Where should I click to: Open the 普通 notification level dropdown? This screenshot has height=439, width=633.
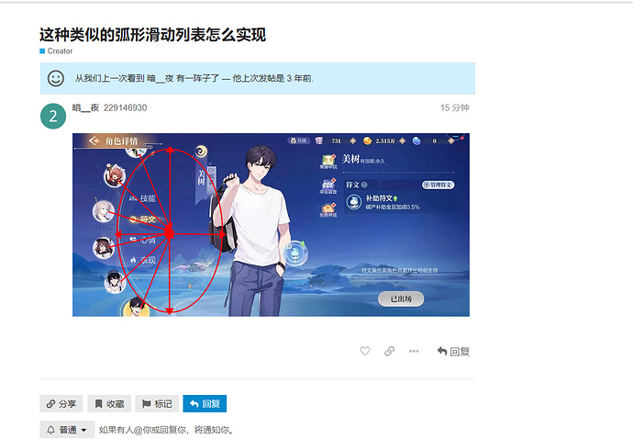(x=67, y=430)
